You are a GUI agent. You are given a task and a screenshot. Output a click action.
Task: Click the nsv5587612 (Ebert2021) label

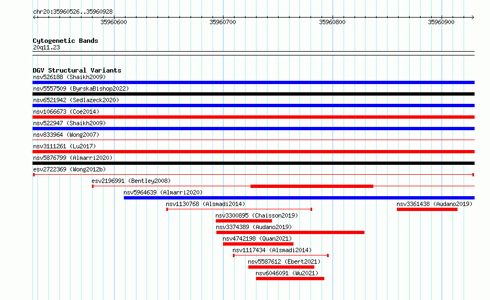(x=284, y=262)
